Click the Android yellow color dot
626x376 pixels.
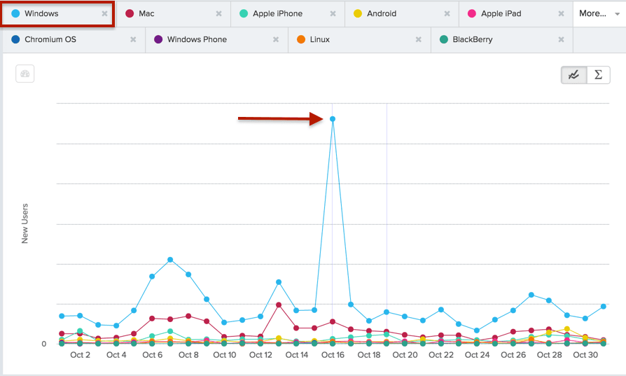coord(358,13)
